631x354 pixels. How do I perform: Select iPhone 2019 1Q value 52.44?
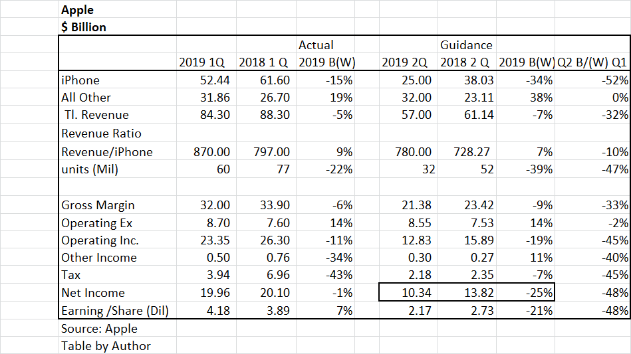pos(206,80)
